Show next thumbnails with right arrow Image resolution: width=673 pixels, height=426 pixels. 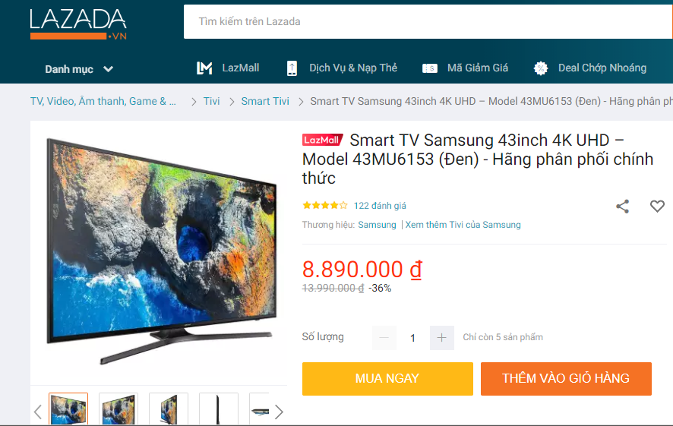click(x=279, y=412)
